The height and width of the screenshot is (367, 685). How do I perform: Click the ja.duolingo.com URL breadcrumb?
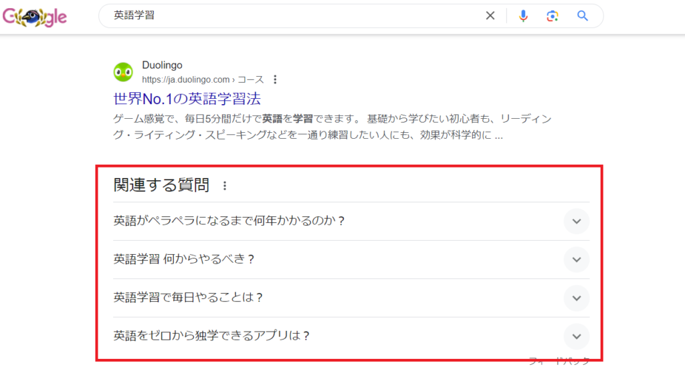click(x=203, y=79)
